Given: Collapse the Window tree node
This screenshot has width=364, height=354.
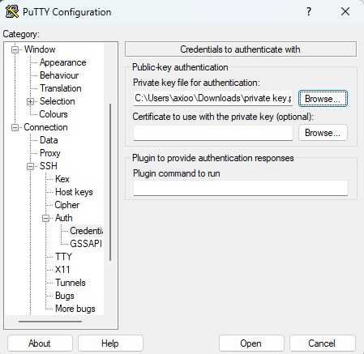Looking at the screenshot, I should 15,49.
